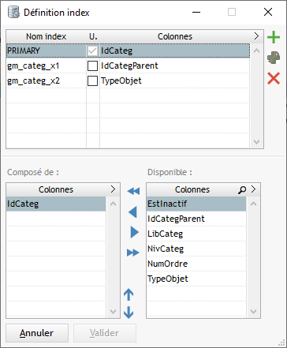The height and width of the screenshot is (348, 287).
Task: Remove all columns with double right arrow
Action: coord(132,253)
